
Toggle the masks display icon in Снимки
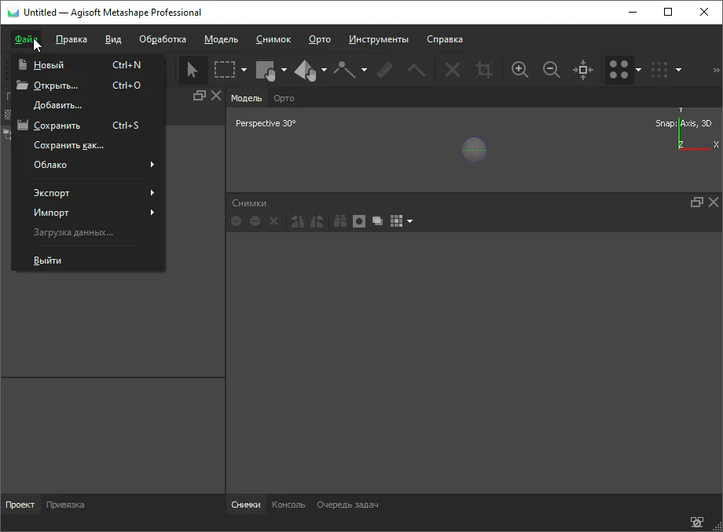tap(359, 221)
